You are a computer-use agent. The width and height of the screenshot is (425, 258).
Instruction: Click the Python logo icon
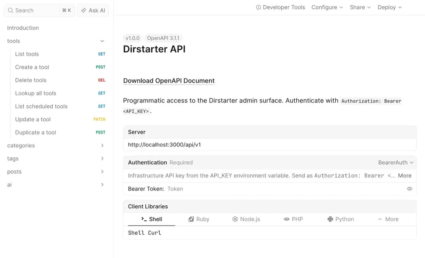click(x=330, y=219)
